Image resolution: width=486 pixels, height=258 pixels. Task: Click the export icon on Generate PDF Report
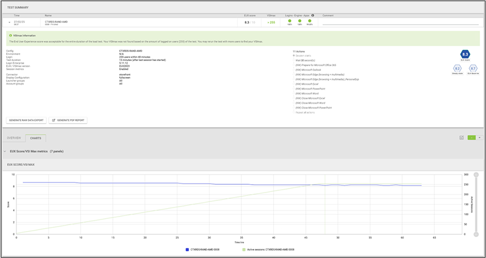pyautogui.click(x=54, y=120)
